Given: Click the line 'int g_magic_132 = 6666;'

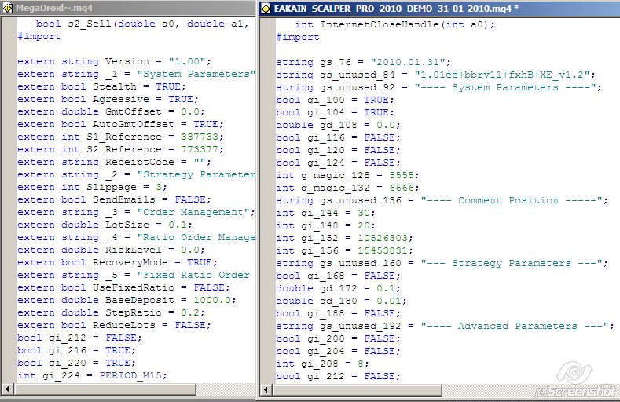Looking at the screenshot, I should (x=347, y=188).
